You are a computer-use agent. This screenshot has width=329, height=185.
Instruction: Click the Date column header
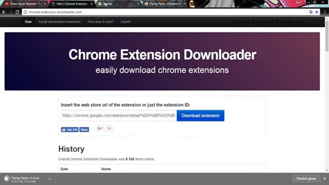[64, 169]
